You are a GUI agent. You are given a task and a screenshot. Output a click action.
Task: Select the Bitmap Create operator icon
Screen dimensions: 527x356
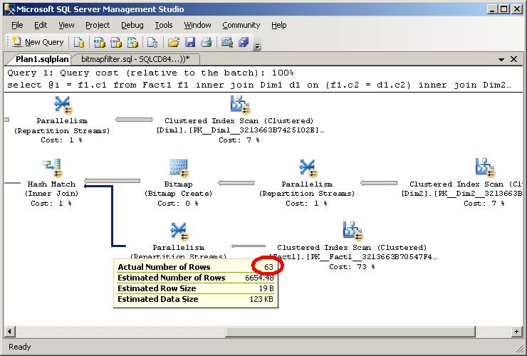tap(179, 167)
